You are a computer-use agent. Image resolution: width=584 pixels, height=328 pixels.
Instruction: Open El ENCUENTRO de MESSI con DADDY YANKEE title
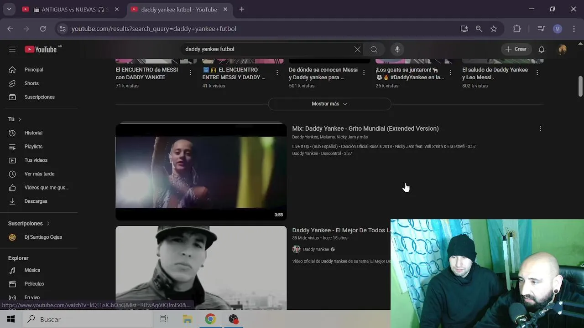point(147,73)
